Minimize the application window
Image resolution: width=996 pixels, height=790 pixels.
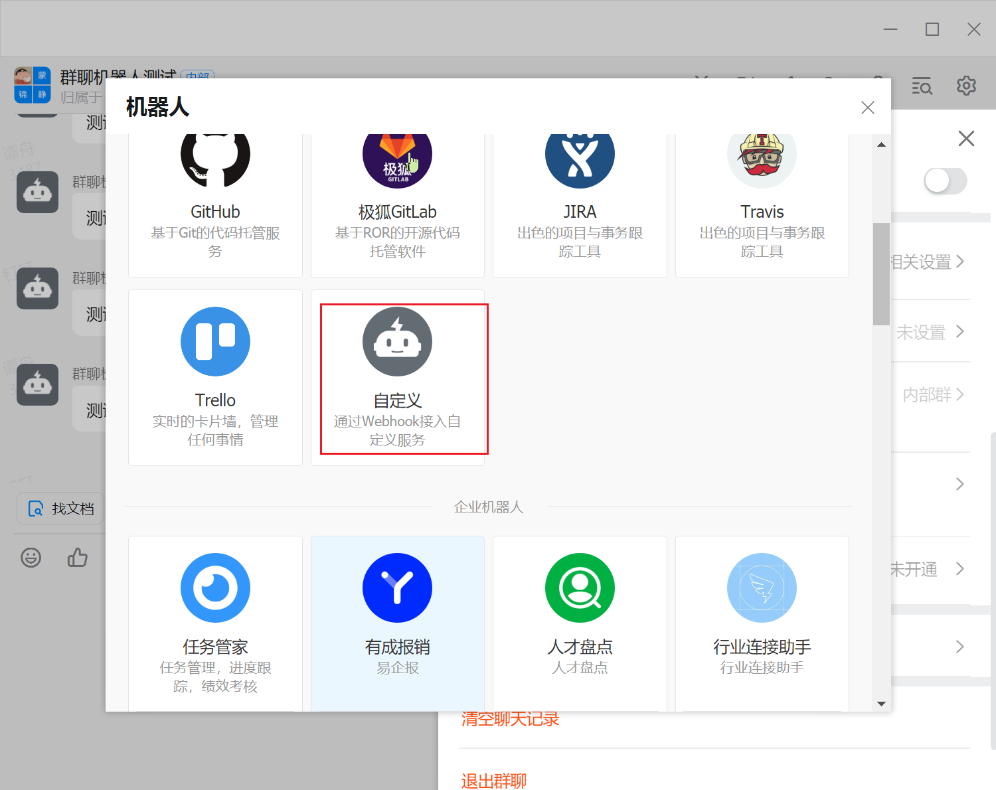tap(890, 29)
